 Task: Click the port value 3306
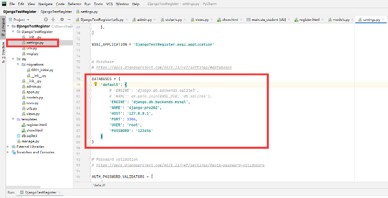click(131, 119)
